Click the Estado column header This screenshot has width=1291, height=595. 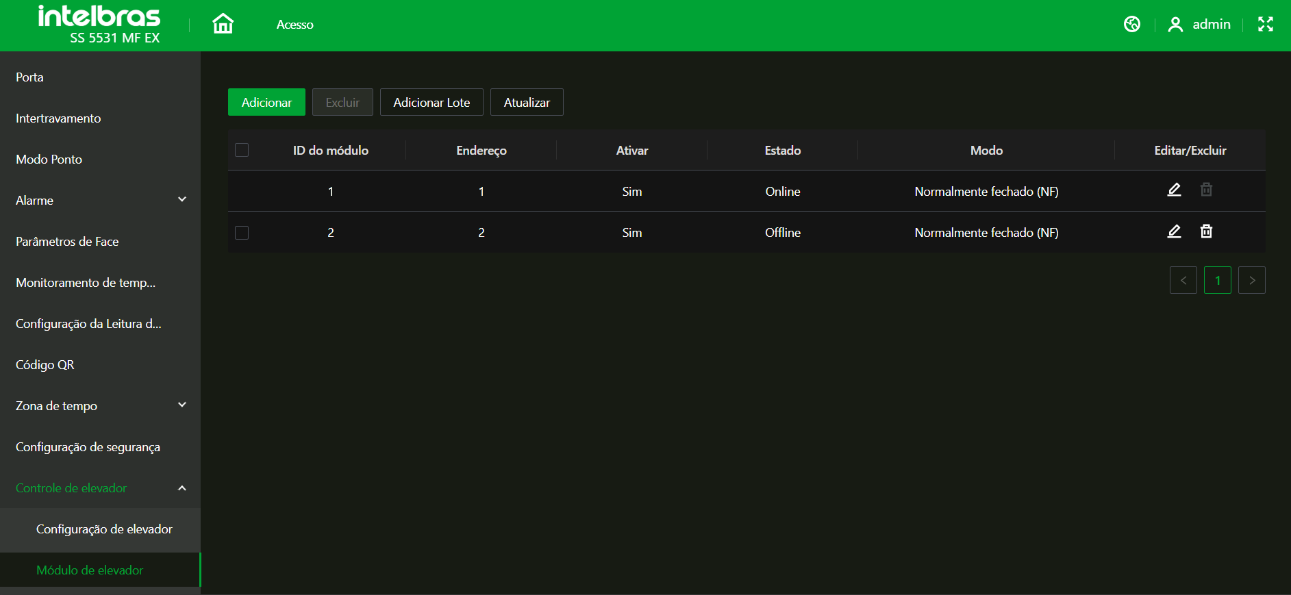[x=783, y=150]
